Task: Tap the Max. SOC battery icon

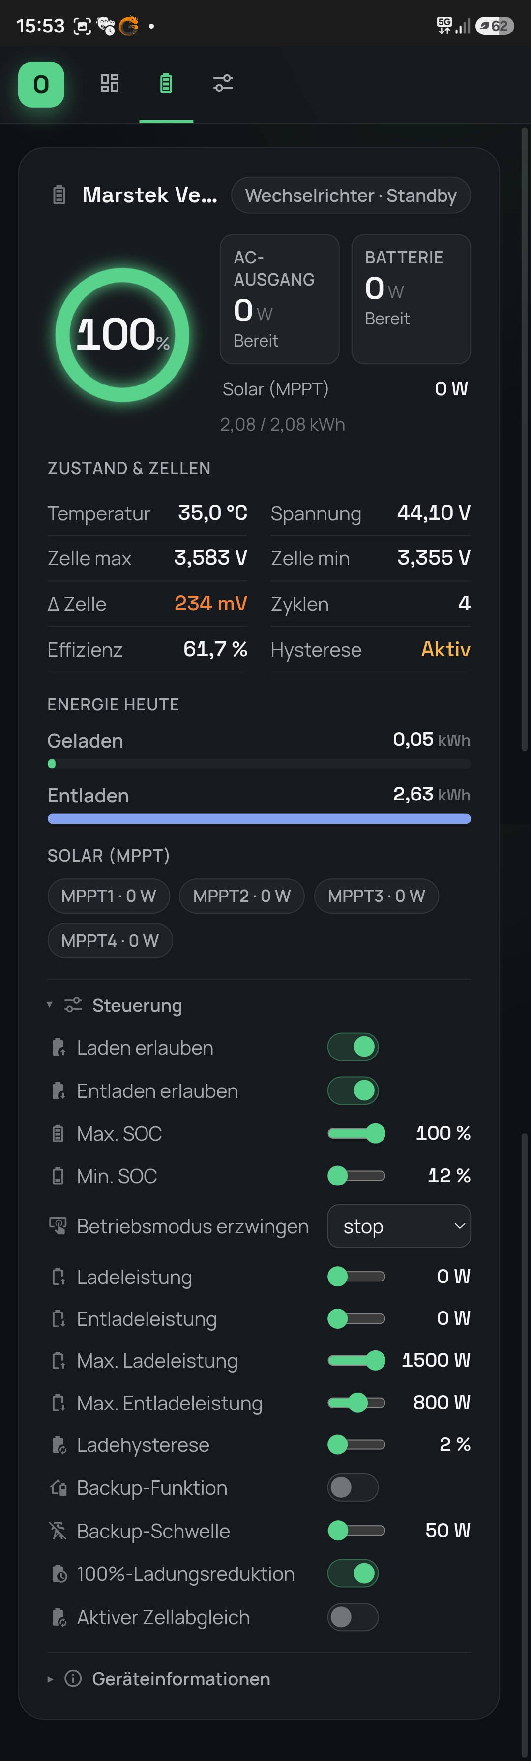Action: pyautogui.click(x=58, y=1133)
